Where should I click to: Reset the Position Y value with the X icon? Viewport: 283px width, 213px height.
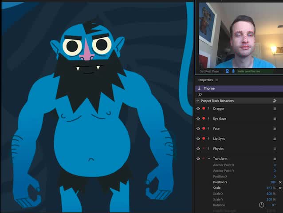pos(280,182)
